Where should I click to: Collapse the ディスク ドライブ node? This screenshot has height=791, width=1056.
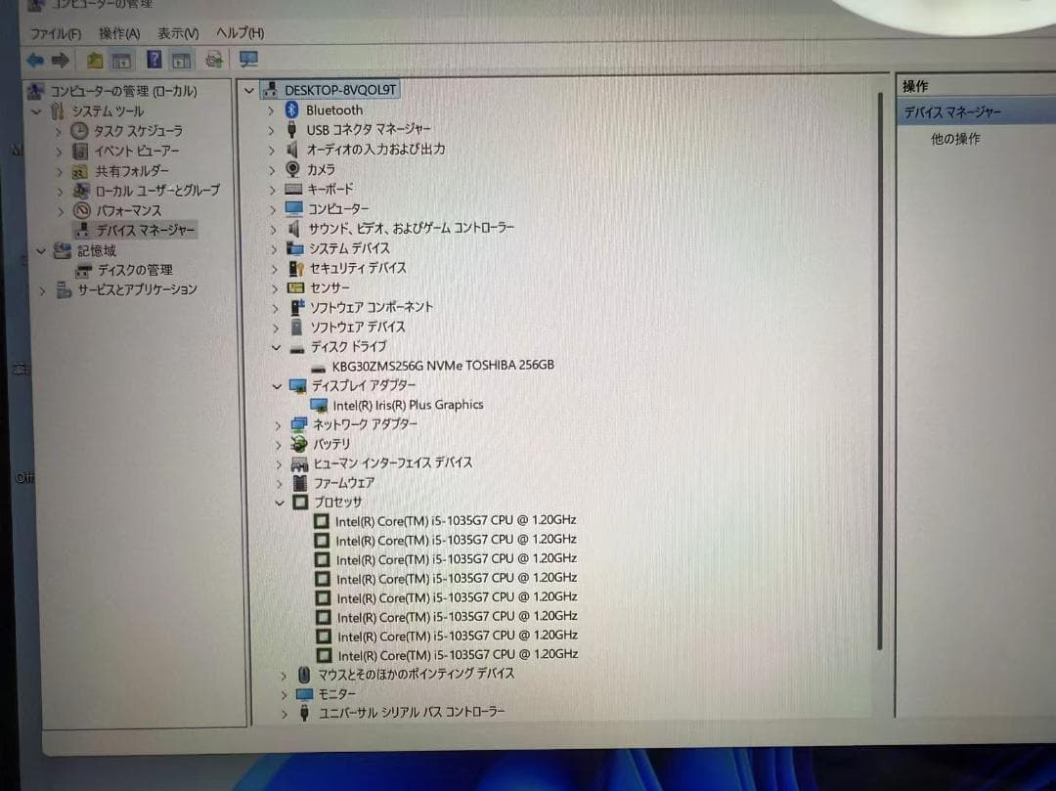coord(277,347)
